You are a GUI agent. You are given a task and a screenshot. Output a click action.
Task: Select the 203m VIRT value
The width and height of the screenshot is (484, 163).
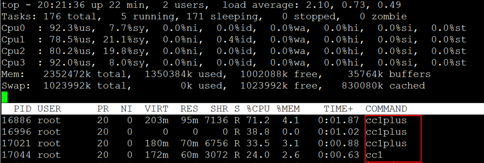157,120
